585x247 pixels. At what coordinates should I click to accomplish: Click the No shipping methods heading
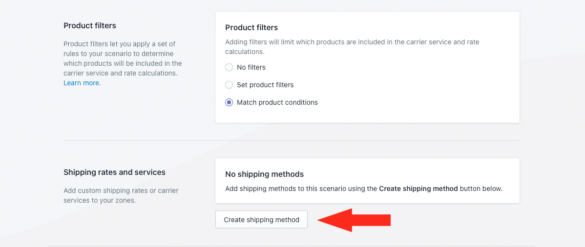pos(264,174)
